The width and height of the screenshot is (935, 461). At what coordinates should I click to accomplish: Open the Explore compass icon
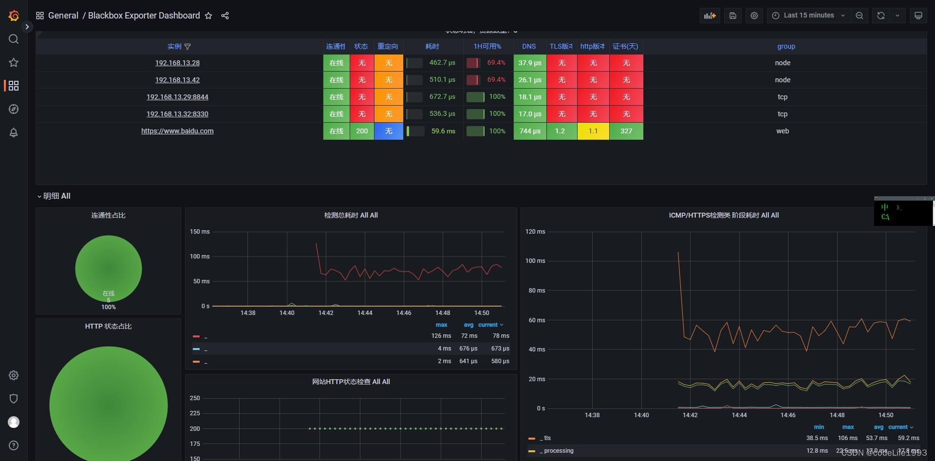14,109
